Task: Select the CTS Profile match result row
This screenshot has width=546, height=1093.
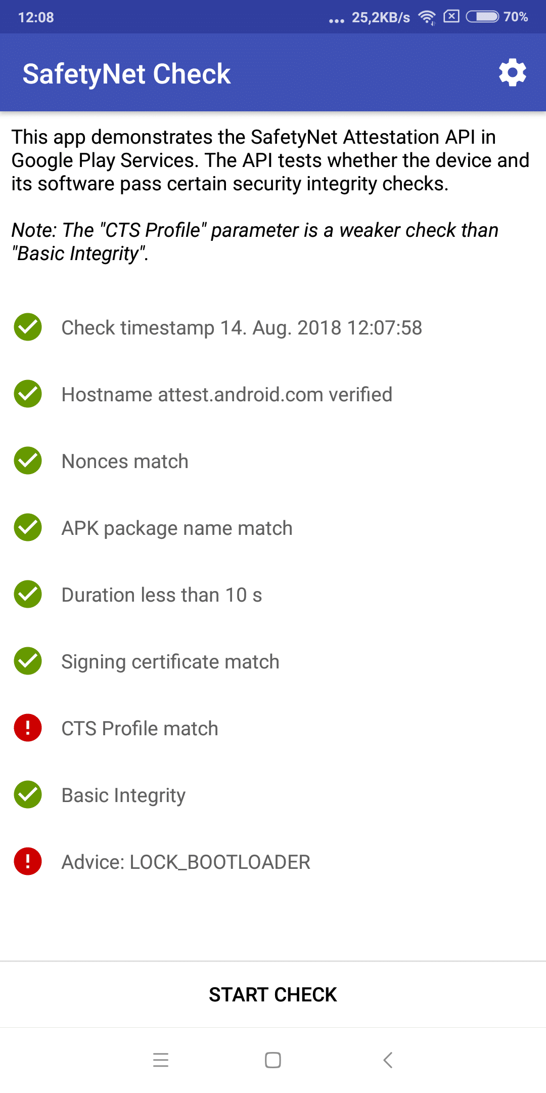Action: pyautogui.click(x=273, y=728)
